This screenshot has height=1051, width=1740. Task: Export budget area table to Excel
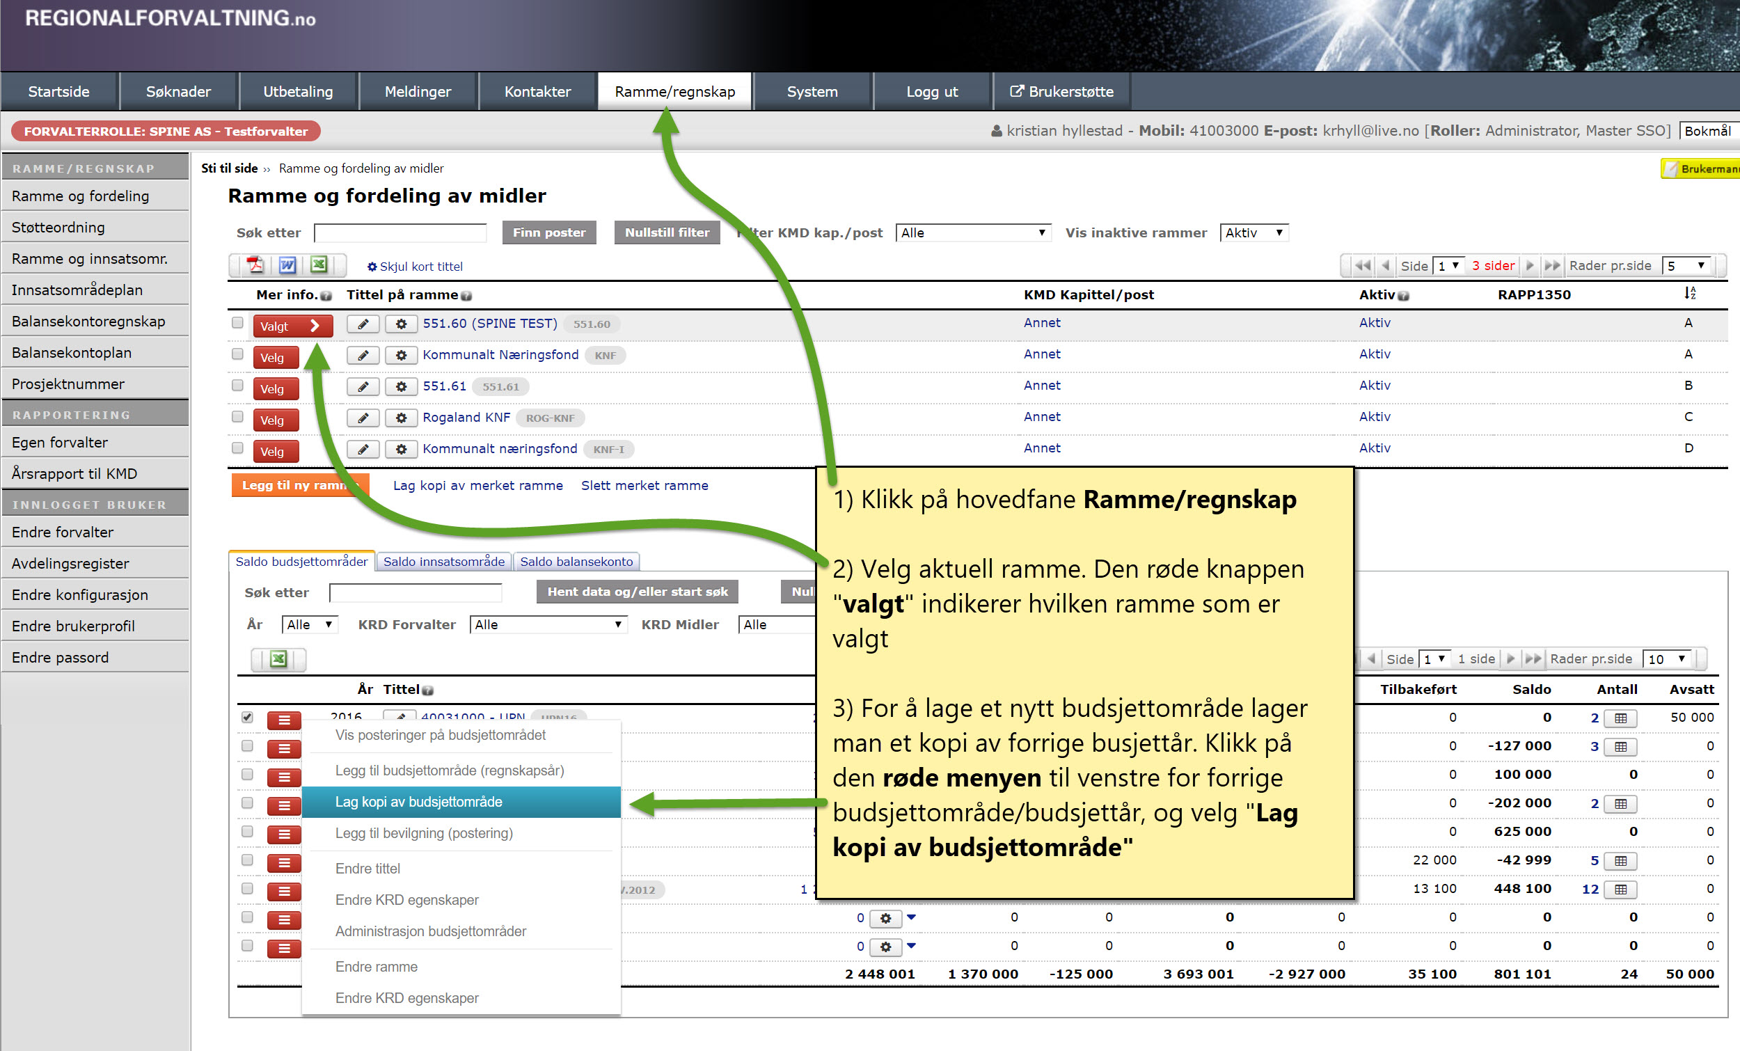pyautogui.click(x=278, y=659)
